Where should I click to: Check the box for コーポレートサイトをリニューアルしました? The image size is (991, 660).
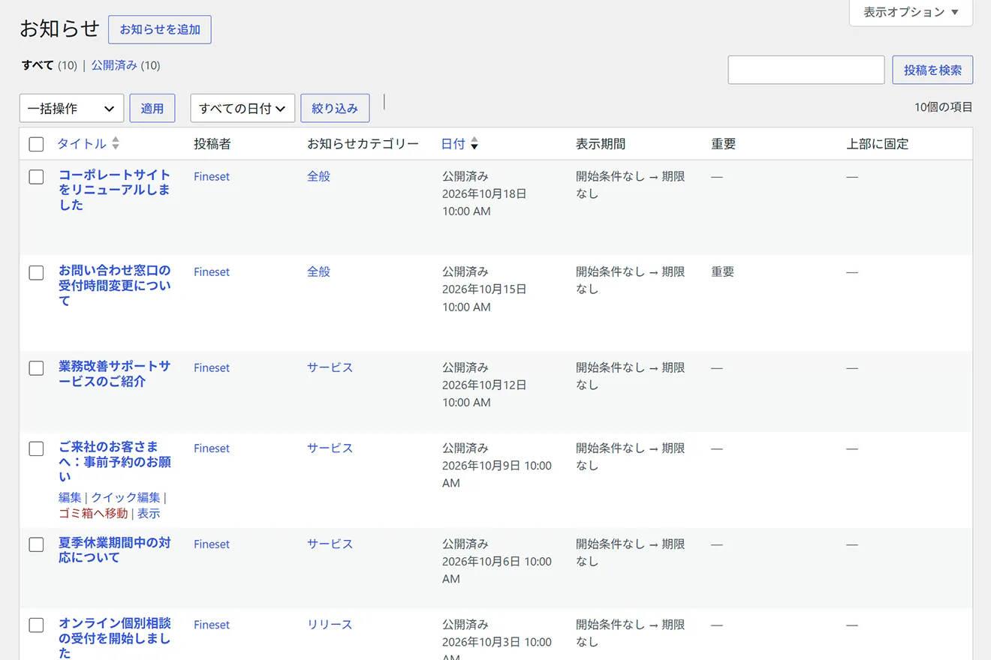pyautogui.click(x=36, y=177)
